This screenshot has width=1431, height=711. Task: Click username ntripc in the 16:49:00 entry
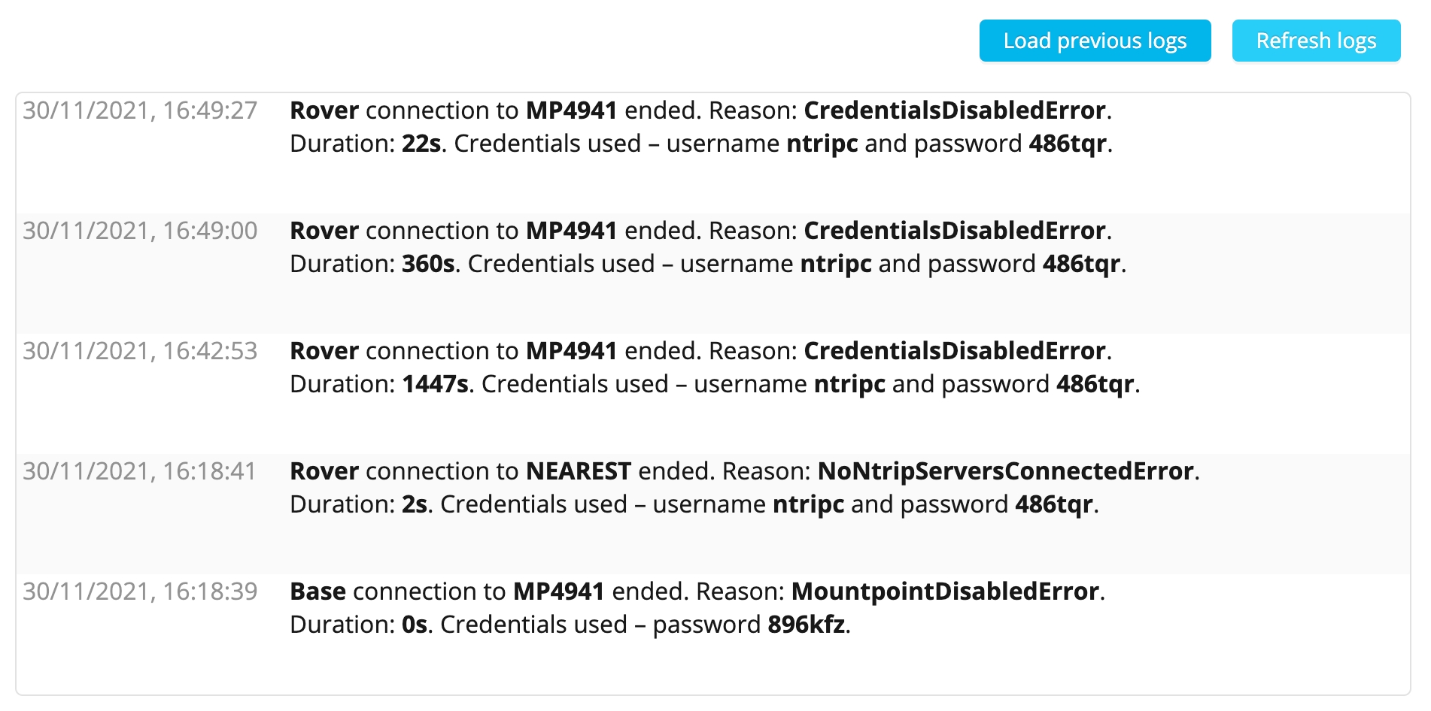pyautogui.click(x=835, y=264)
